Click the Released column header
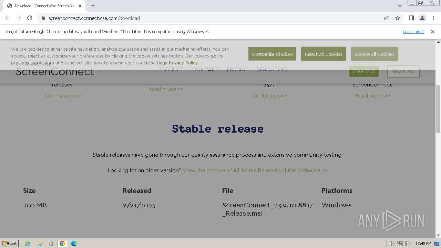The image size is (441, 248). 137,190
